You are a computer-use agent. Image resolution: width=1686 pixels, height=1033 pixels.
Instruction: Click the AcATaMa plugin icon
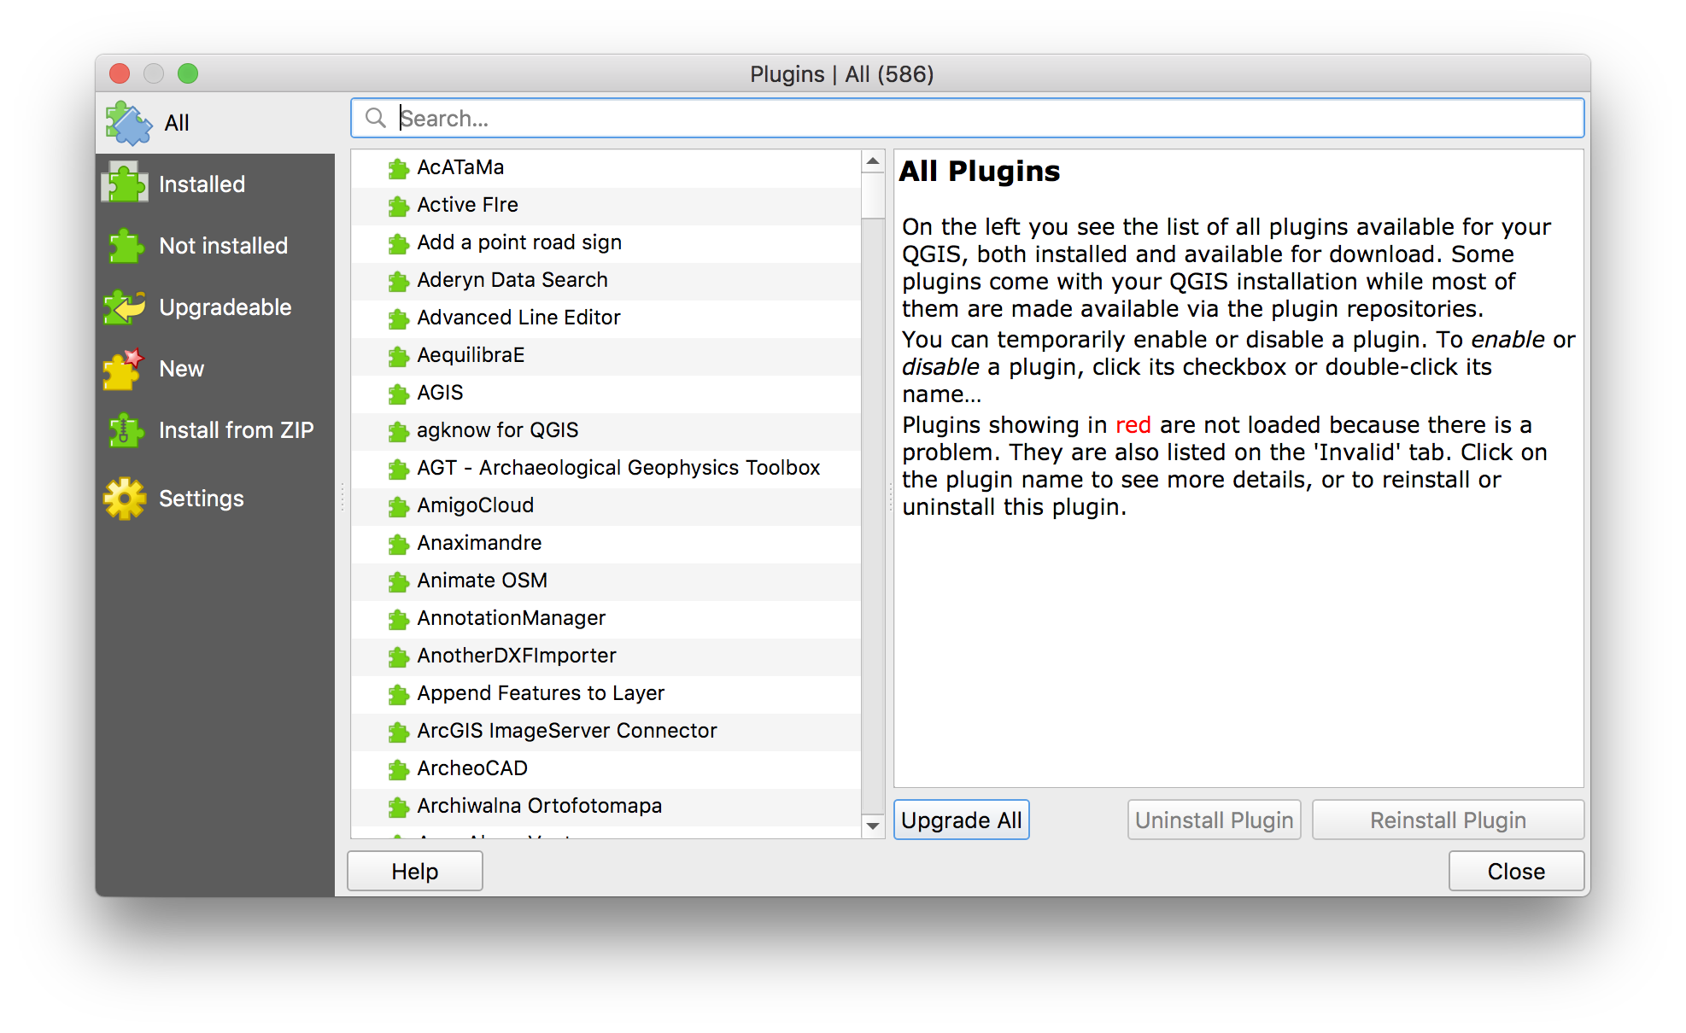tap(398, 168)
